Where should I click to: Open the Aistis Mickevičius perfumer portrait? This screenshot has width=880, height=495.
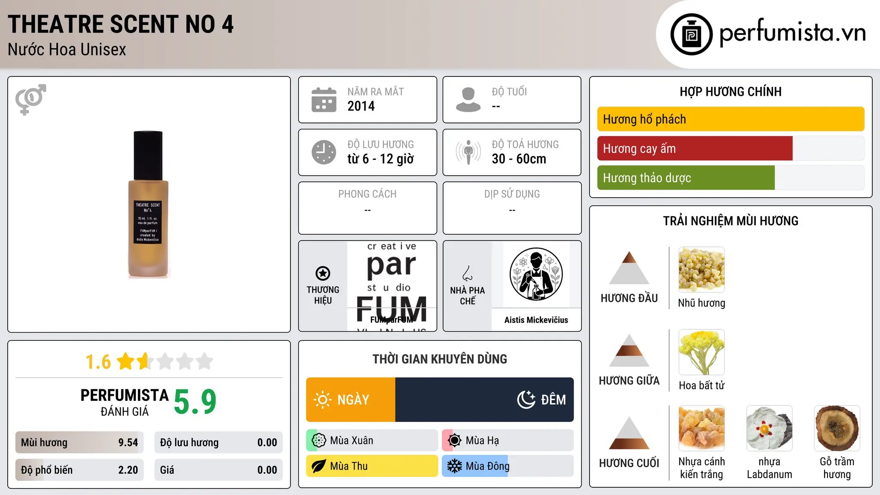click(x=536, y=274)
